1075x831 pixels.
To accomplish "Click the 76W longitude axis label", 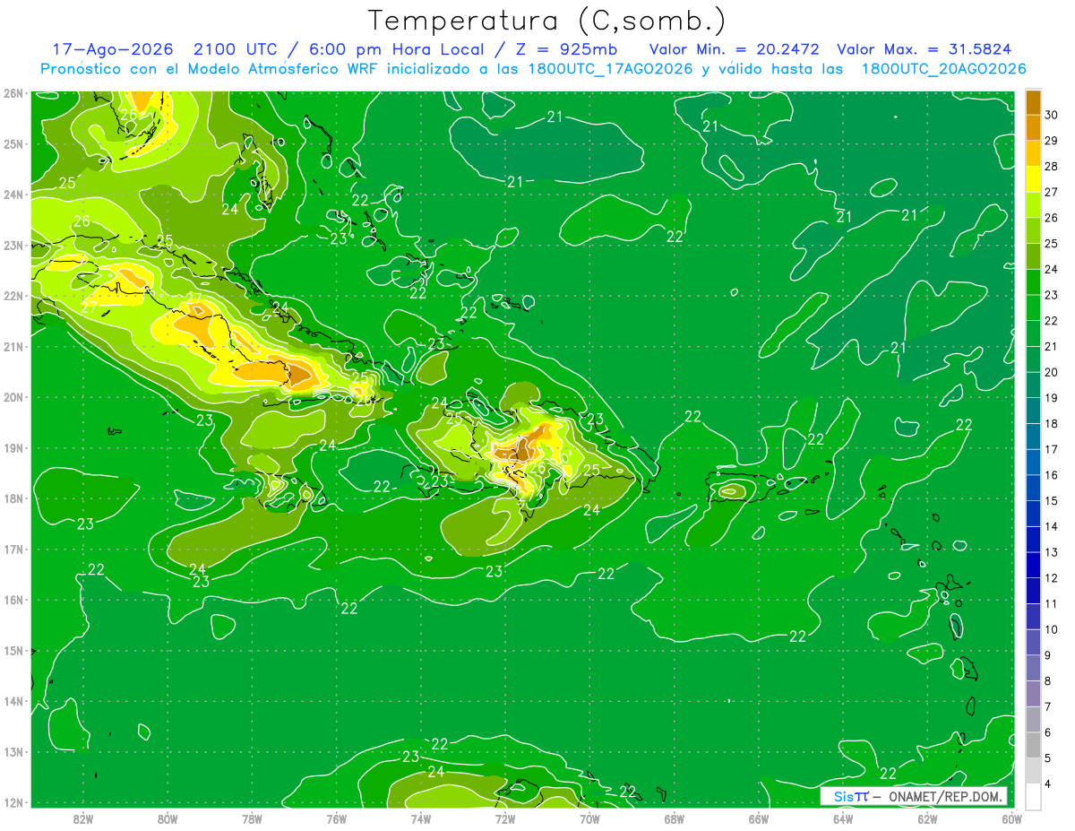I will (x=336, y=818).
